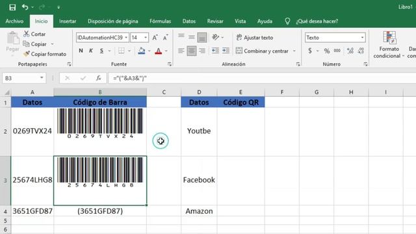Click the percent style icon
This screenshot has height=234, width=416.
tap(327, 51)
